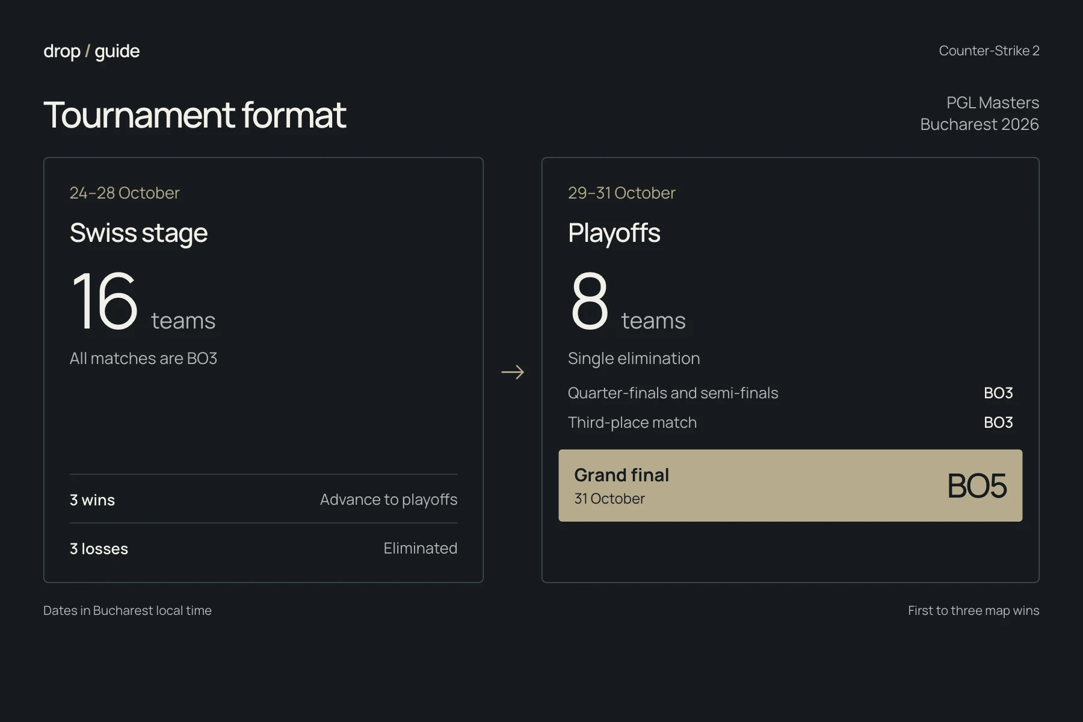This screenshot has width=1083, height=722.
Task: Select Dates in Bucharest local time footnote
Action: tap(128, 610)
